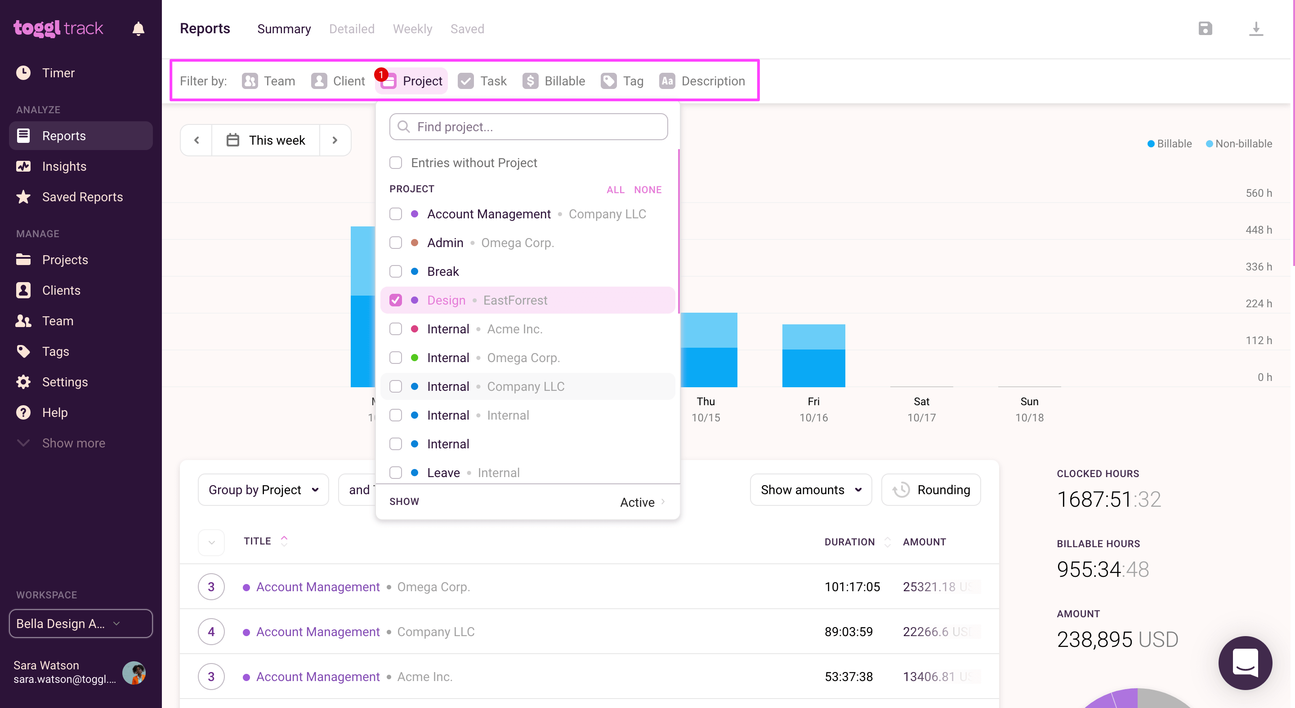Open the Insights sidebar icon
The image size is (1295, 708).
tap(23, 166)
